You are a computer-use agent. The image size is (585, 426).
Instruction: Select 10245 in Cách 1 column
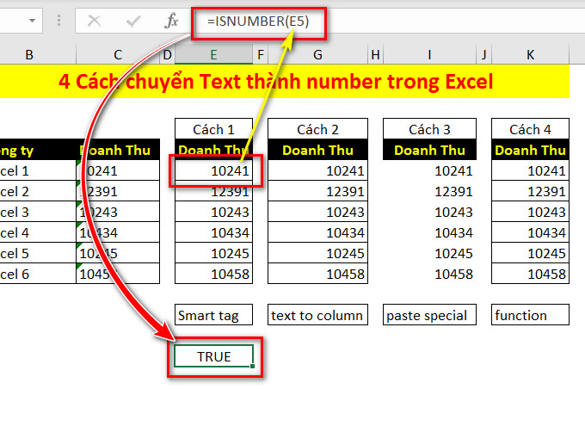coord(213,254)
